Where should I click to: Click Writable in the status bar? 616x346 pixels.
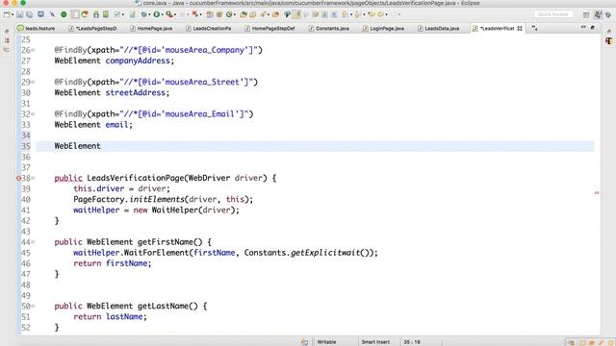(326, 342)
